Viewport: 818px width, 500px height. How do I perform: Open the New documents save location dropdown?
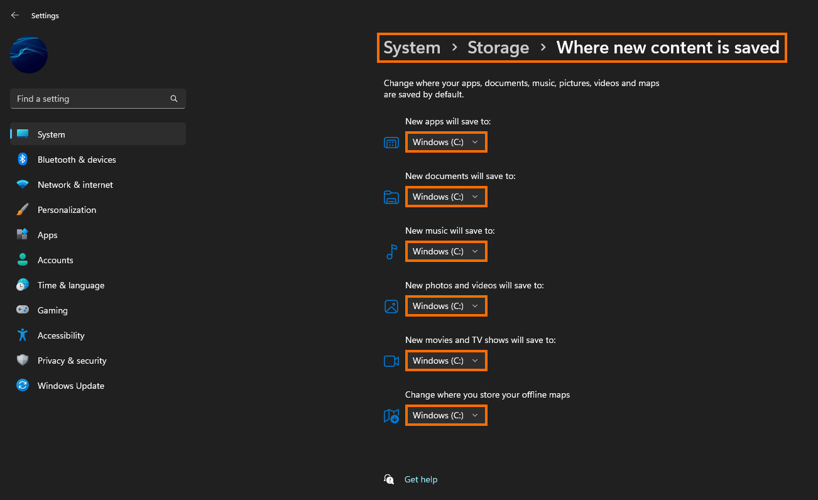(x=446, y=197)
